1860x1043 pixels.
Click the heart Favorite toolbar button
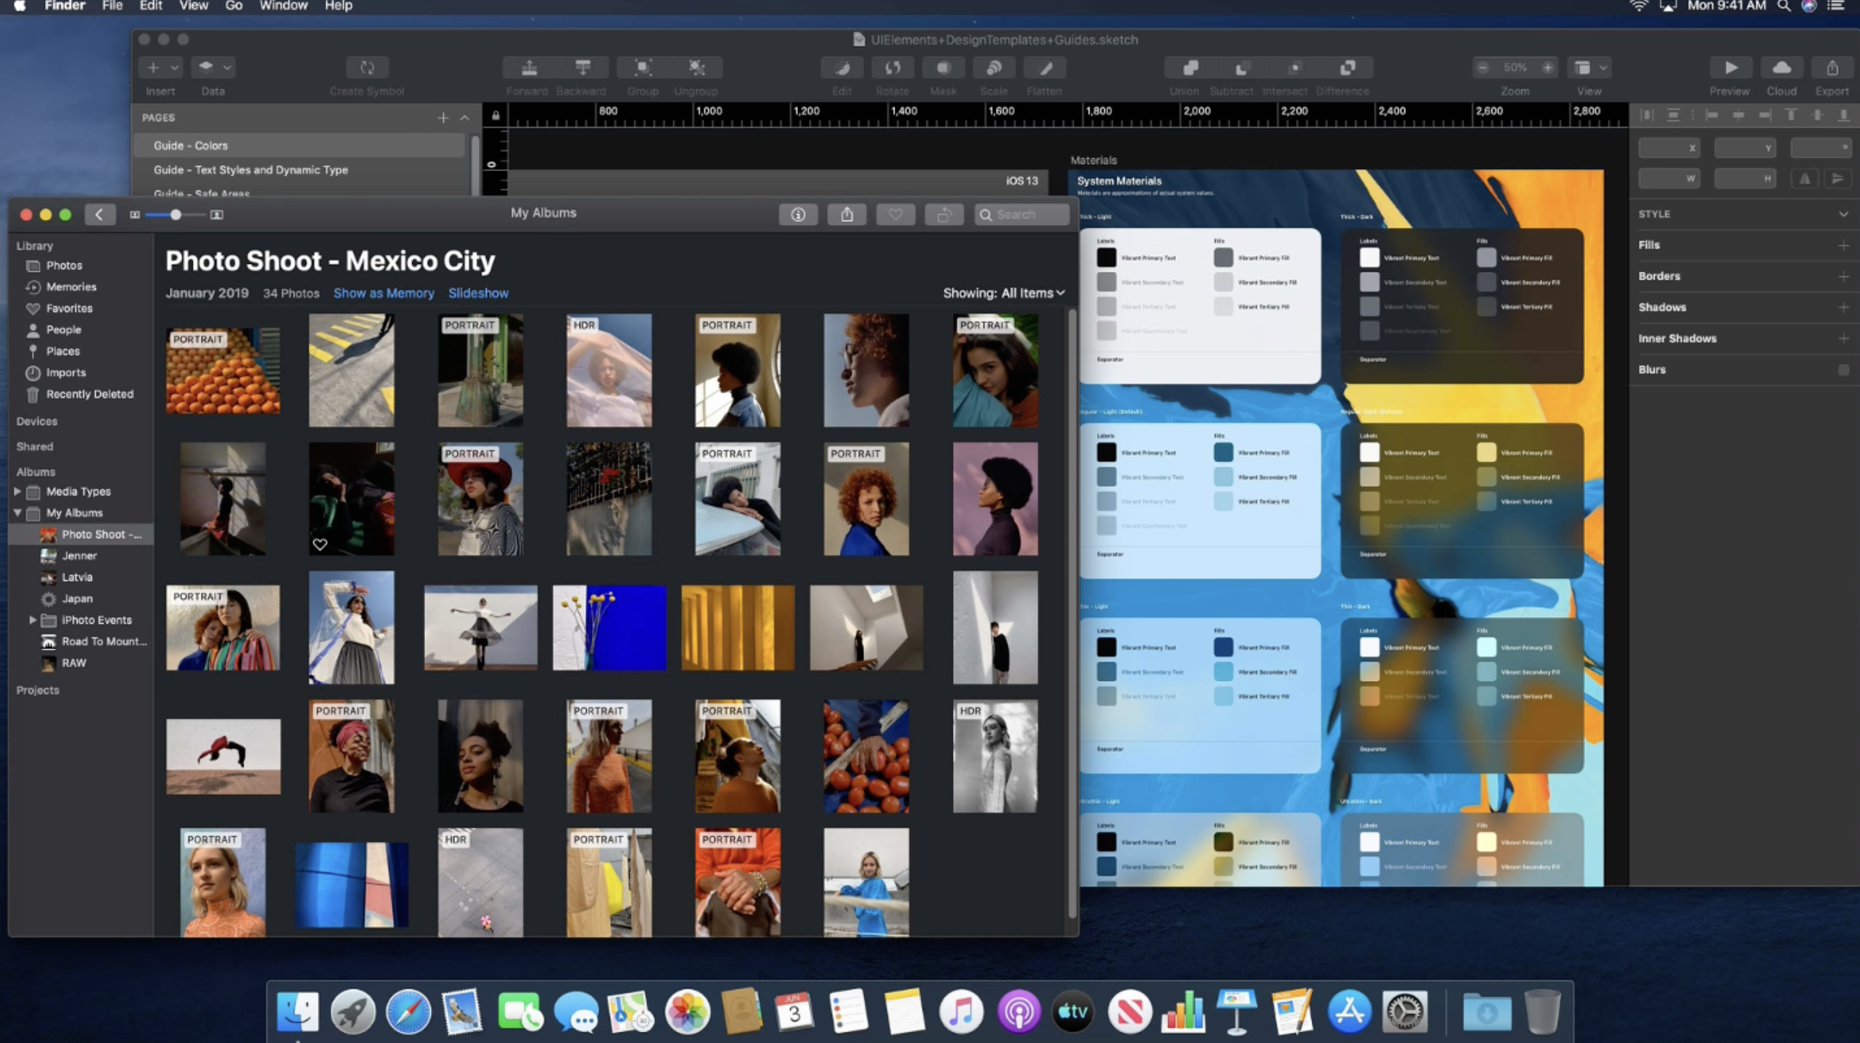895,215
